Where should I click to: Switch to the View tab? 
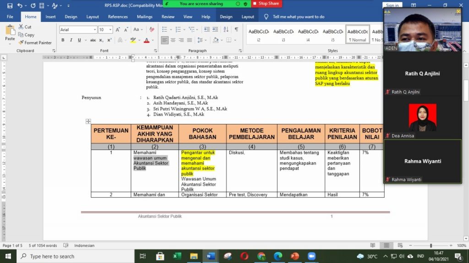click(x=188, y=17)
